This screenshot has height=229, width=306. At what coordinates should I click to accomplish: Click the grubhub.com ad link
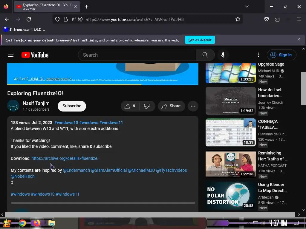59,79
